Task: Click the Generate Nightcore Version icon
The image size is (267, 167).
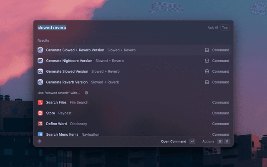Action: click(40, 61)
